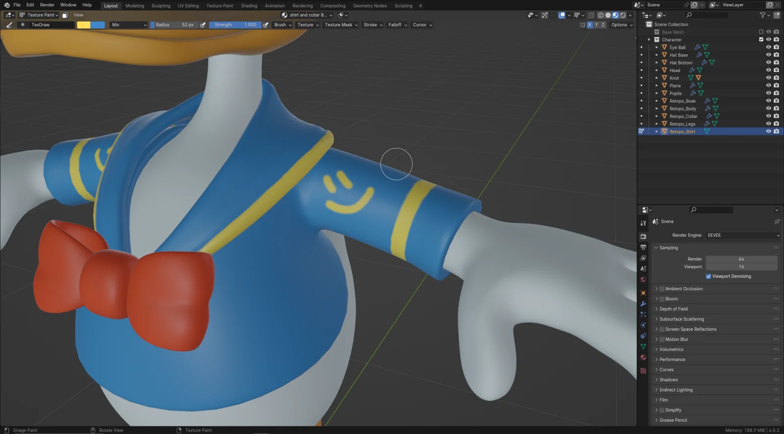Click the Render samples value field
This screenshot has height=434, width=784.
click(741, 259)
